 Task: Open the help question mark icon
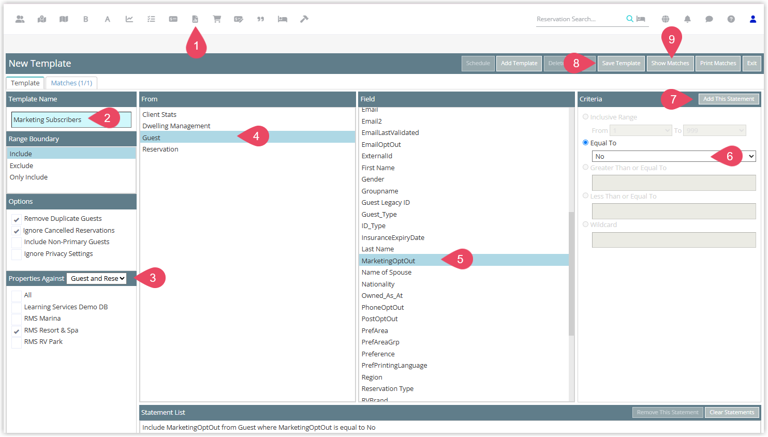click(x=731, y=19)
